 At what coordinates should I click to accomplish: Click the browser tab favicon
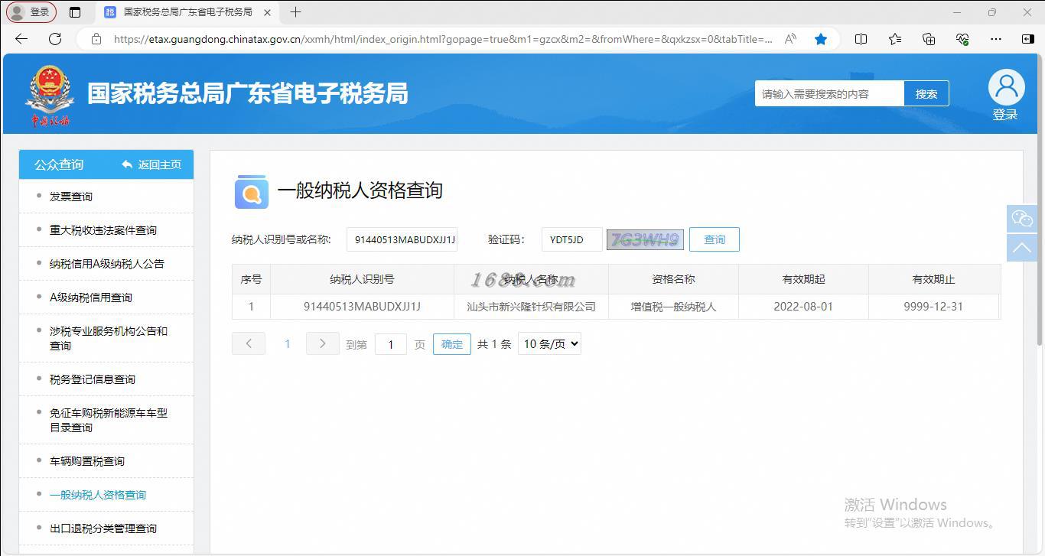(x=110, y=12)
